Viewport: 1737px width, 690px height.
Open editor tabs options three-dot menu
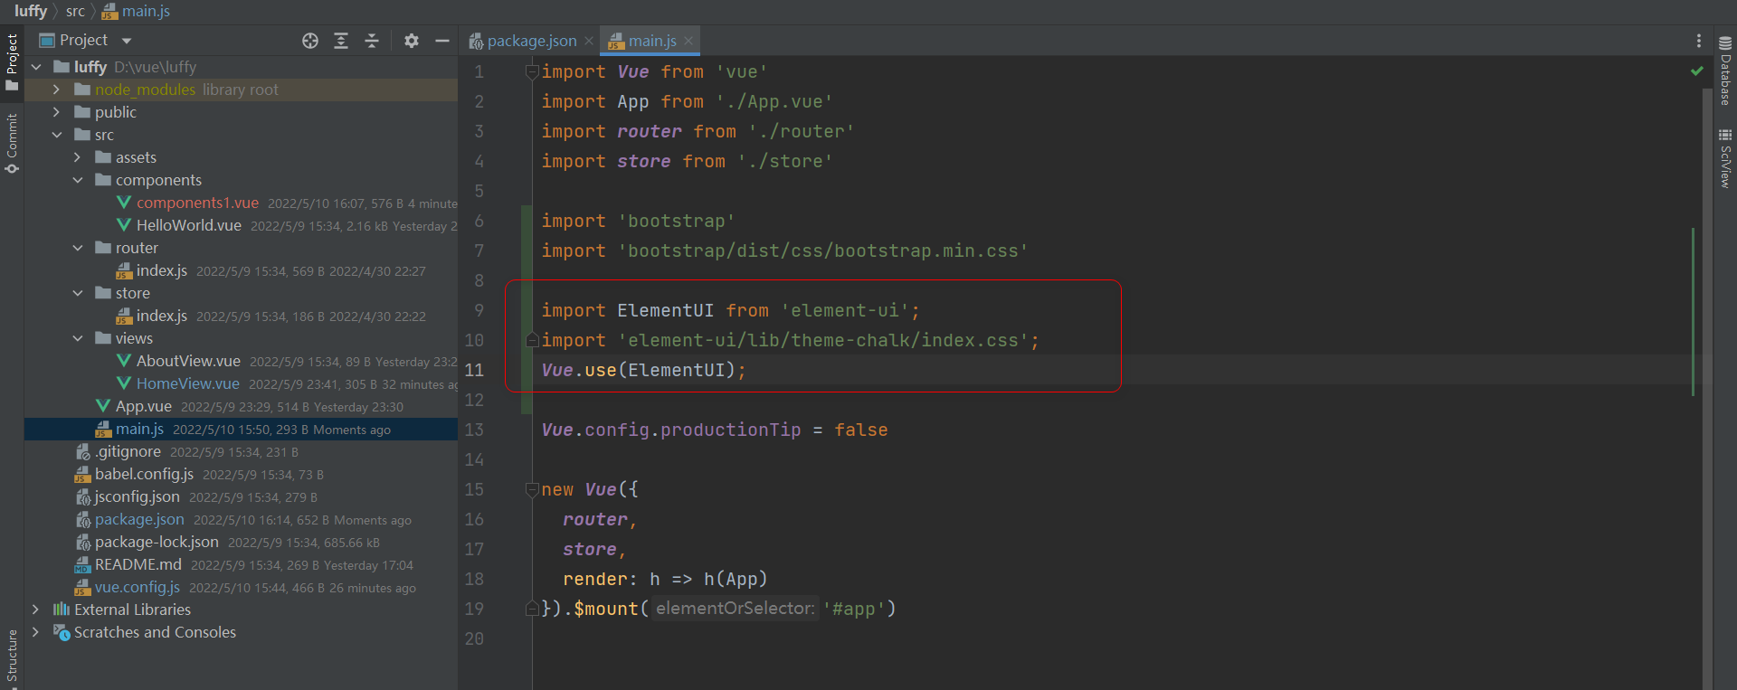[1698, 41]
